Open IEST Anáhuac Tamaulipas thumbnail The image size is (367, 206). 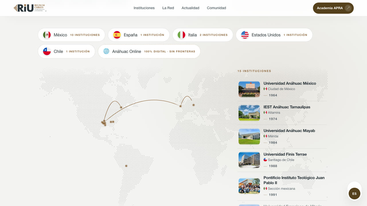click(249, 113)
